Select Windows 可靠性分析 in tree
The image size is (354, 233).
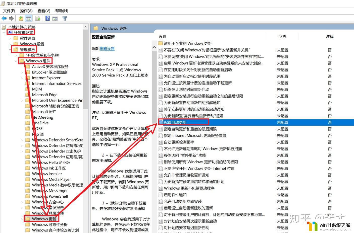tap(49, 224)
